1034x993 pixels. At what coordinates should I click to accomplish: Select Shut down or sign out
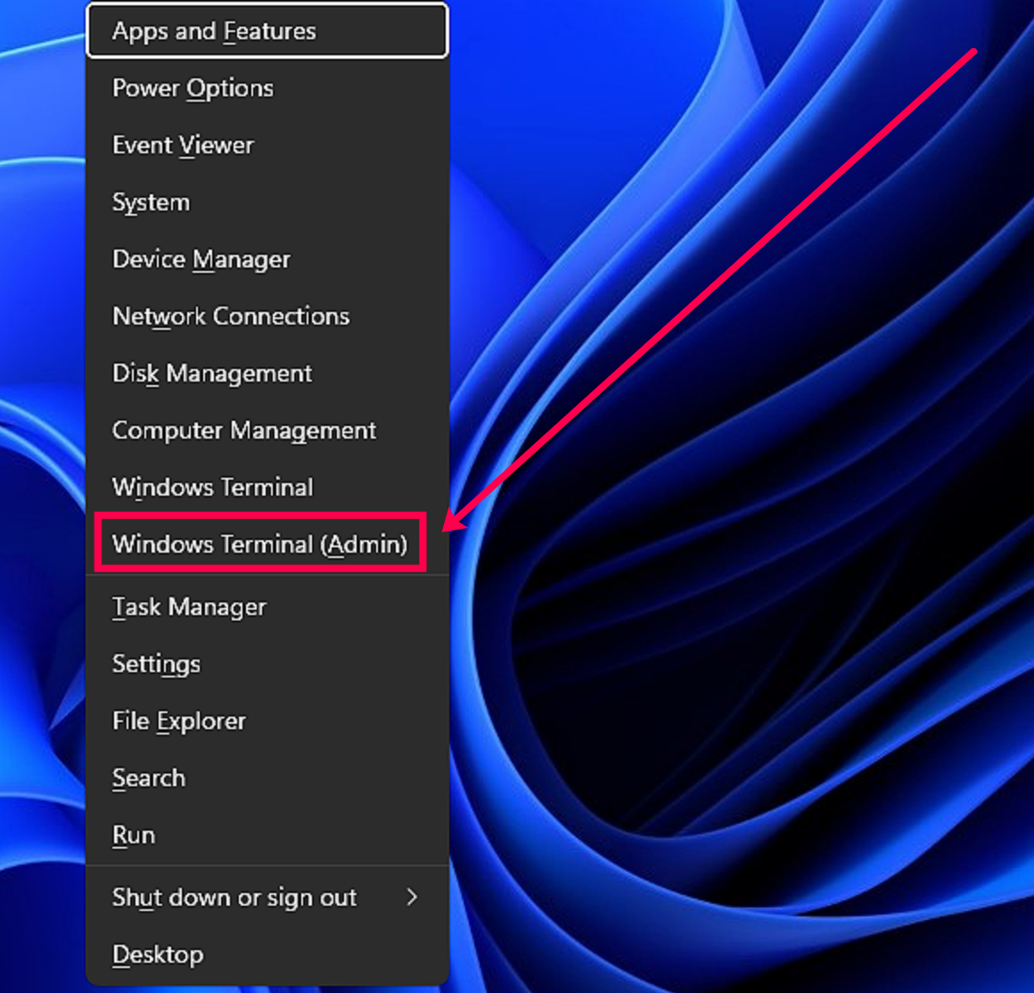[234, 898]
